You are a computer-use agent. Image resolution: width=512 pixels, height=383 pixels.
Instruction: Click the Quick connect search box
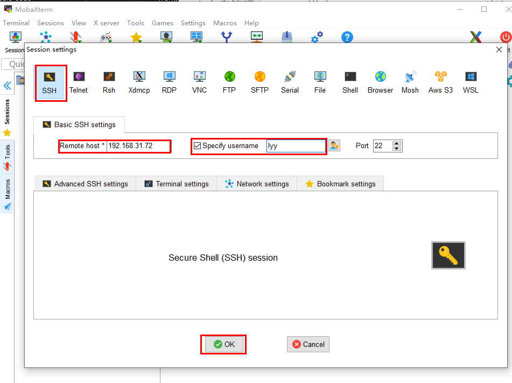pyautogui.click(x=13, y=64)
